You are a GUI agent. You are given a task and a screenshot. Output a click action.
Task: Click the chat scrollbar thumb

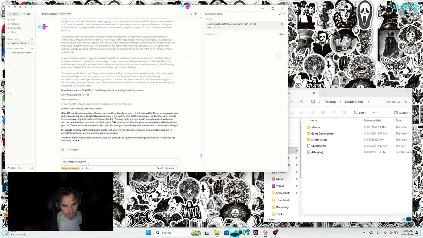click(201, 154)
